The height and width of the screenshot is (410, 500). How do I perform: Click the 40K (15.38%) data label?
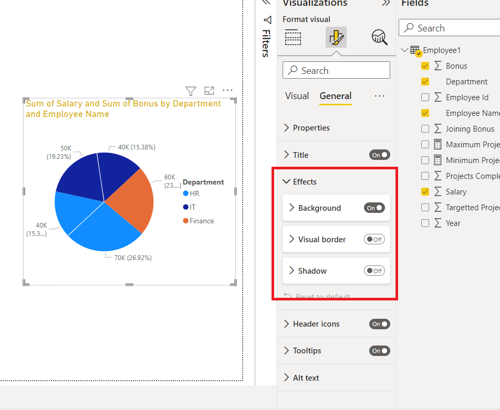137,147
